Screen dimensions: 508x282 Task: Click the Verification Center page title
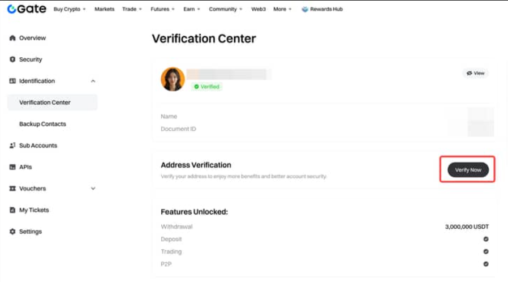204,39
